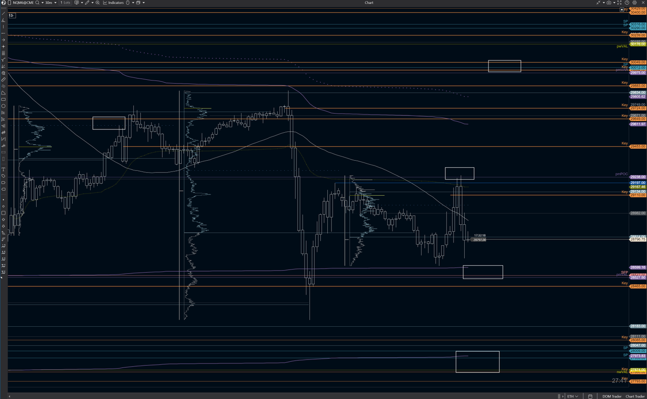Select the Horizontal Line drawing tool
The image size is (647, 399).
pos(4,33)
